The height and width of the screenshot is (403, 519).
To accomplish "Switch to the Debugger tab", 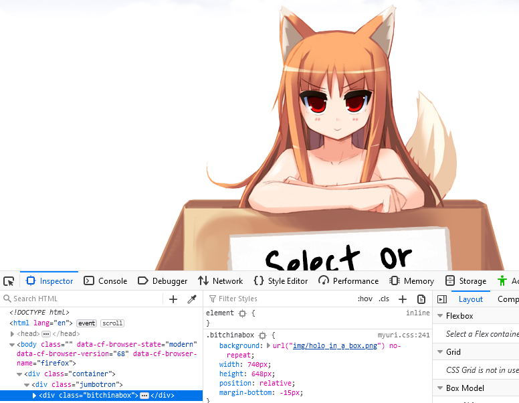I will point(163,281).
